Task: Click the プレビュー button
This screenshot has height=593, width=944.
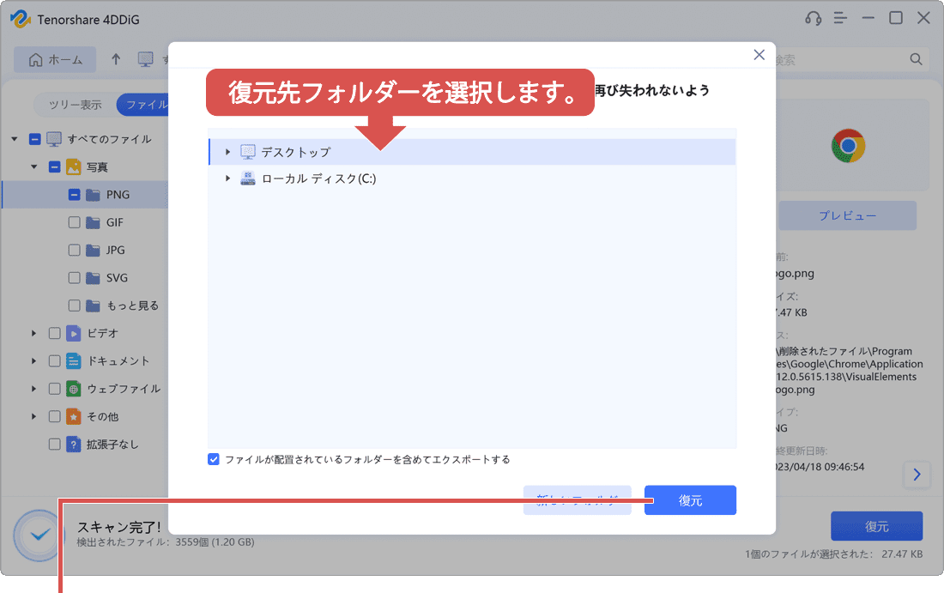Action: pyautogui.click(x=847, y=215)
